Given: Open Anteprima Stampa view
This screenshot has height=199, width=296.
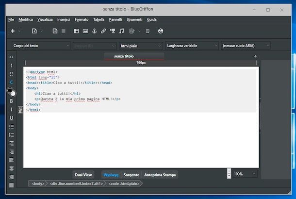Looking at the screenshot, I should tap(160, 175).
